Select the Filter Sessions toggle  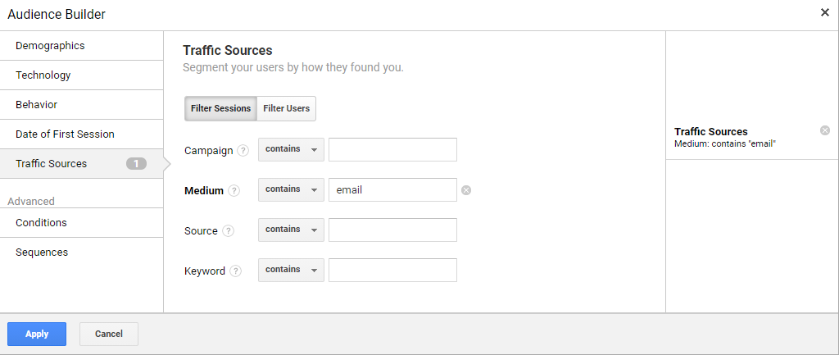220,108
